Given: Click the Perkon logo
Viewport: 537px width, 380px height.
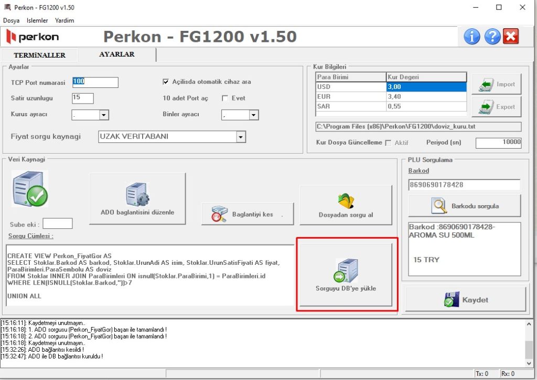Looking at the screenshot, I should (33, 37).
